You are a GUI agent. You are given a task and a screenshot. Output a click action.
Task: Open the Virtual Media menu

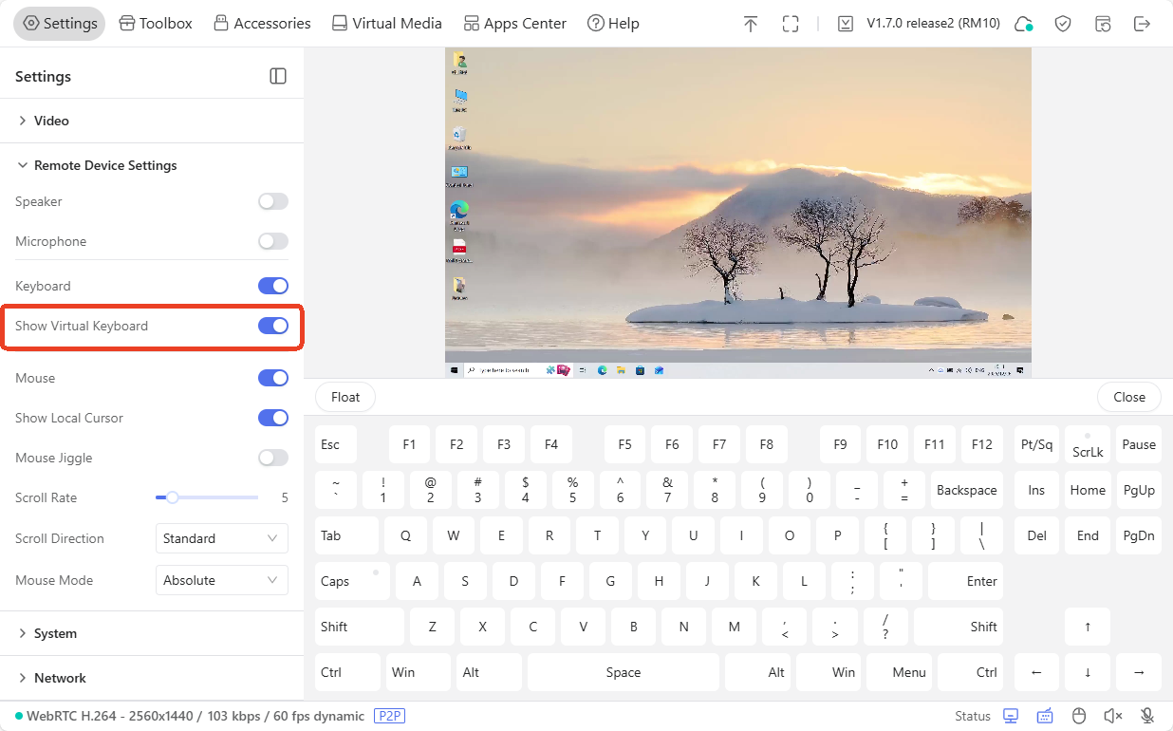click(386, 23)
